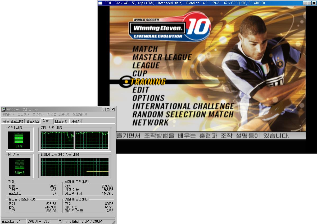Click status bar entry CPU 사용: 83%

coord(42,221)
